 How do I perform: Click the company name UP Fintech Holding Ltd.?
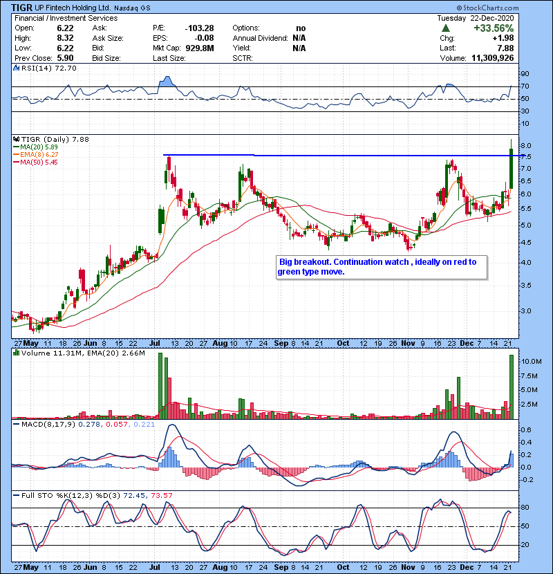[x=73, y=8]
